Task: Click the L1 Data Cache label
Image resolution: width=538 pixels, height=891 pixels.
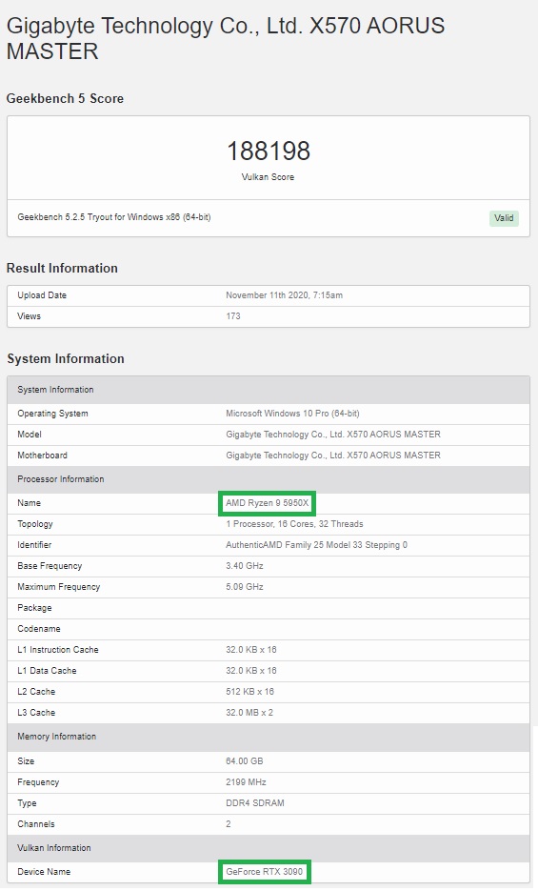Action: coord(47,672)
